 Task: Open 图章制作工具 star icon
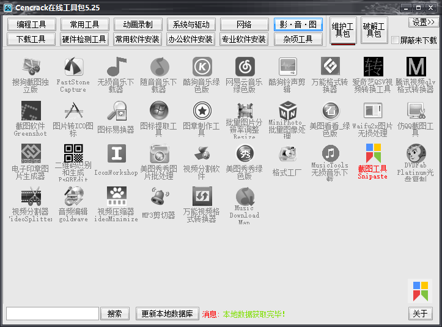tap(202, 111)
